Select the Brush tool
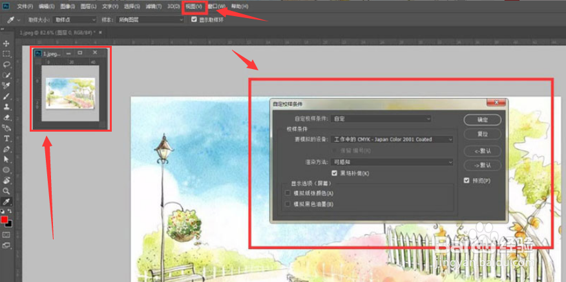 pyautogui.click(x=6, y=96)
